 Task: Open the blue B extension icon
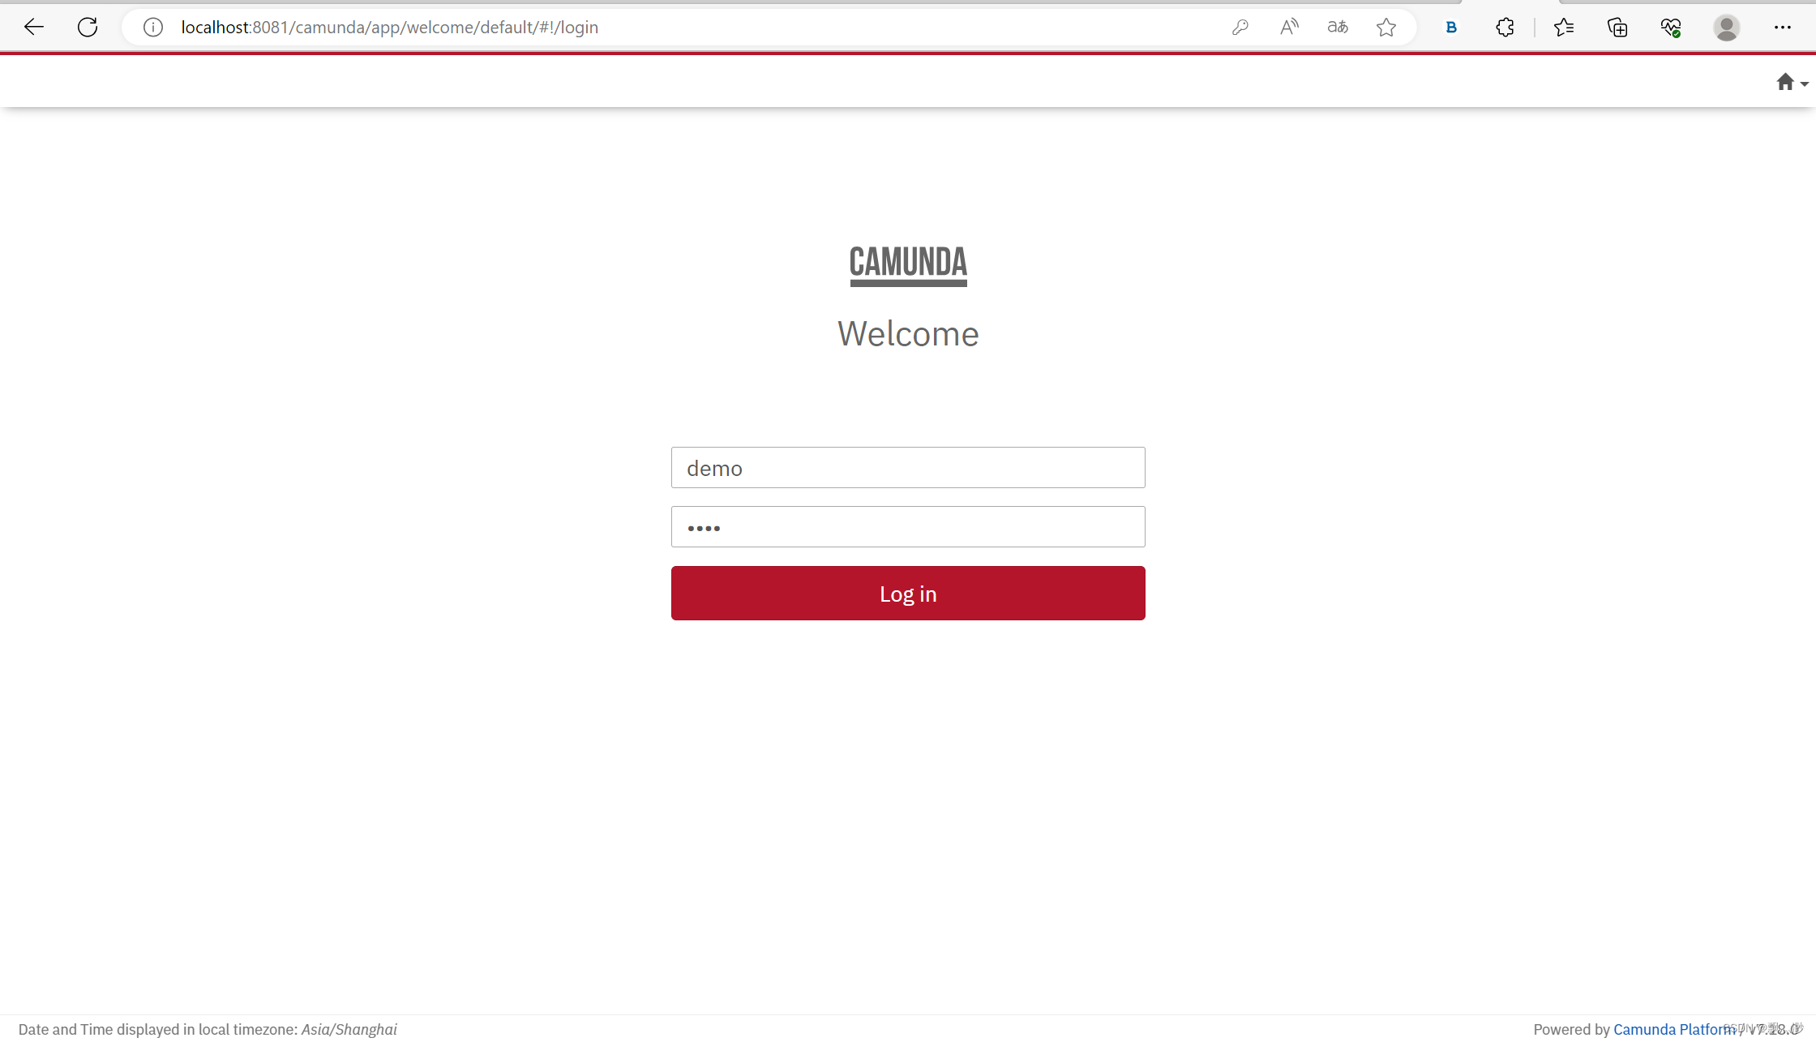(1451, 27)
